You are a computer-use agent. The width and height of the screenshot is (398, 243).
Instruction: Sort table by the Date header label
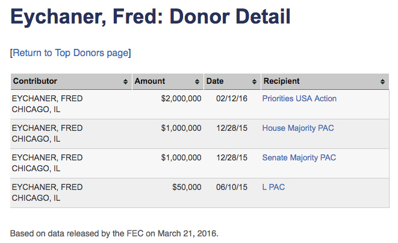point(215,81)
